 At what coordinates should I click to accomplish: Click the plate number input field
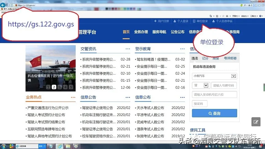(224, 85)
